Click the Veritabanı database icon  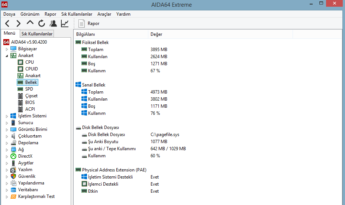[x=13, y=190]
